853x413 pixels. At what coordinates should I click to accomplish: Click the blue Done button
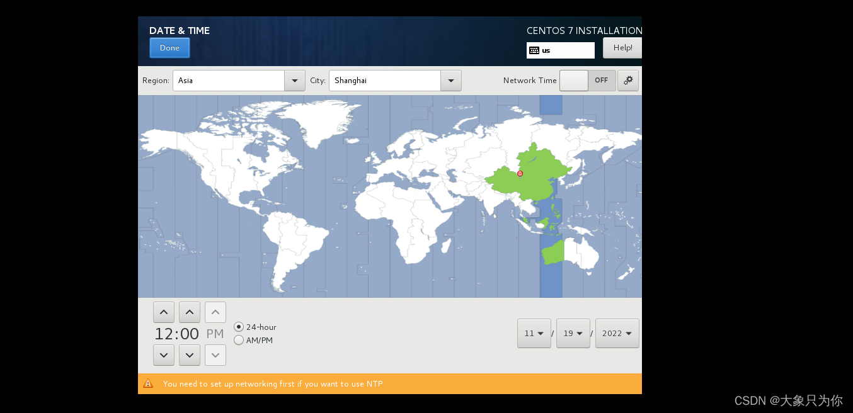point(169,48)
